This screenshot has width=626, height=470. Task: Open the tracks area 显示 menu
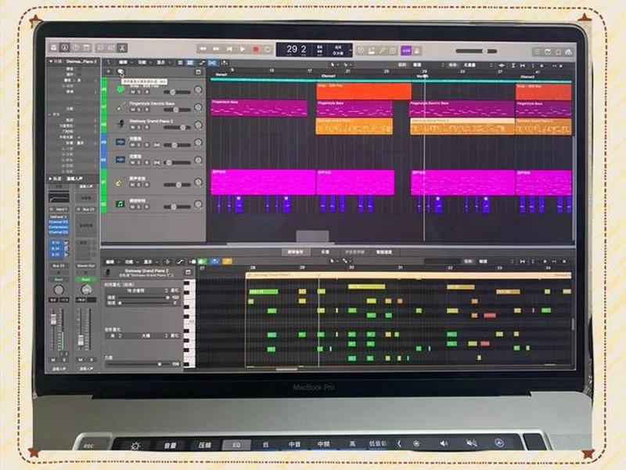162,63
